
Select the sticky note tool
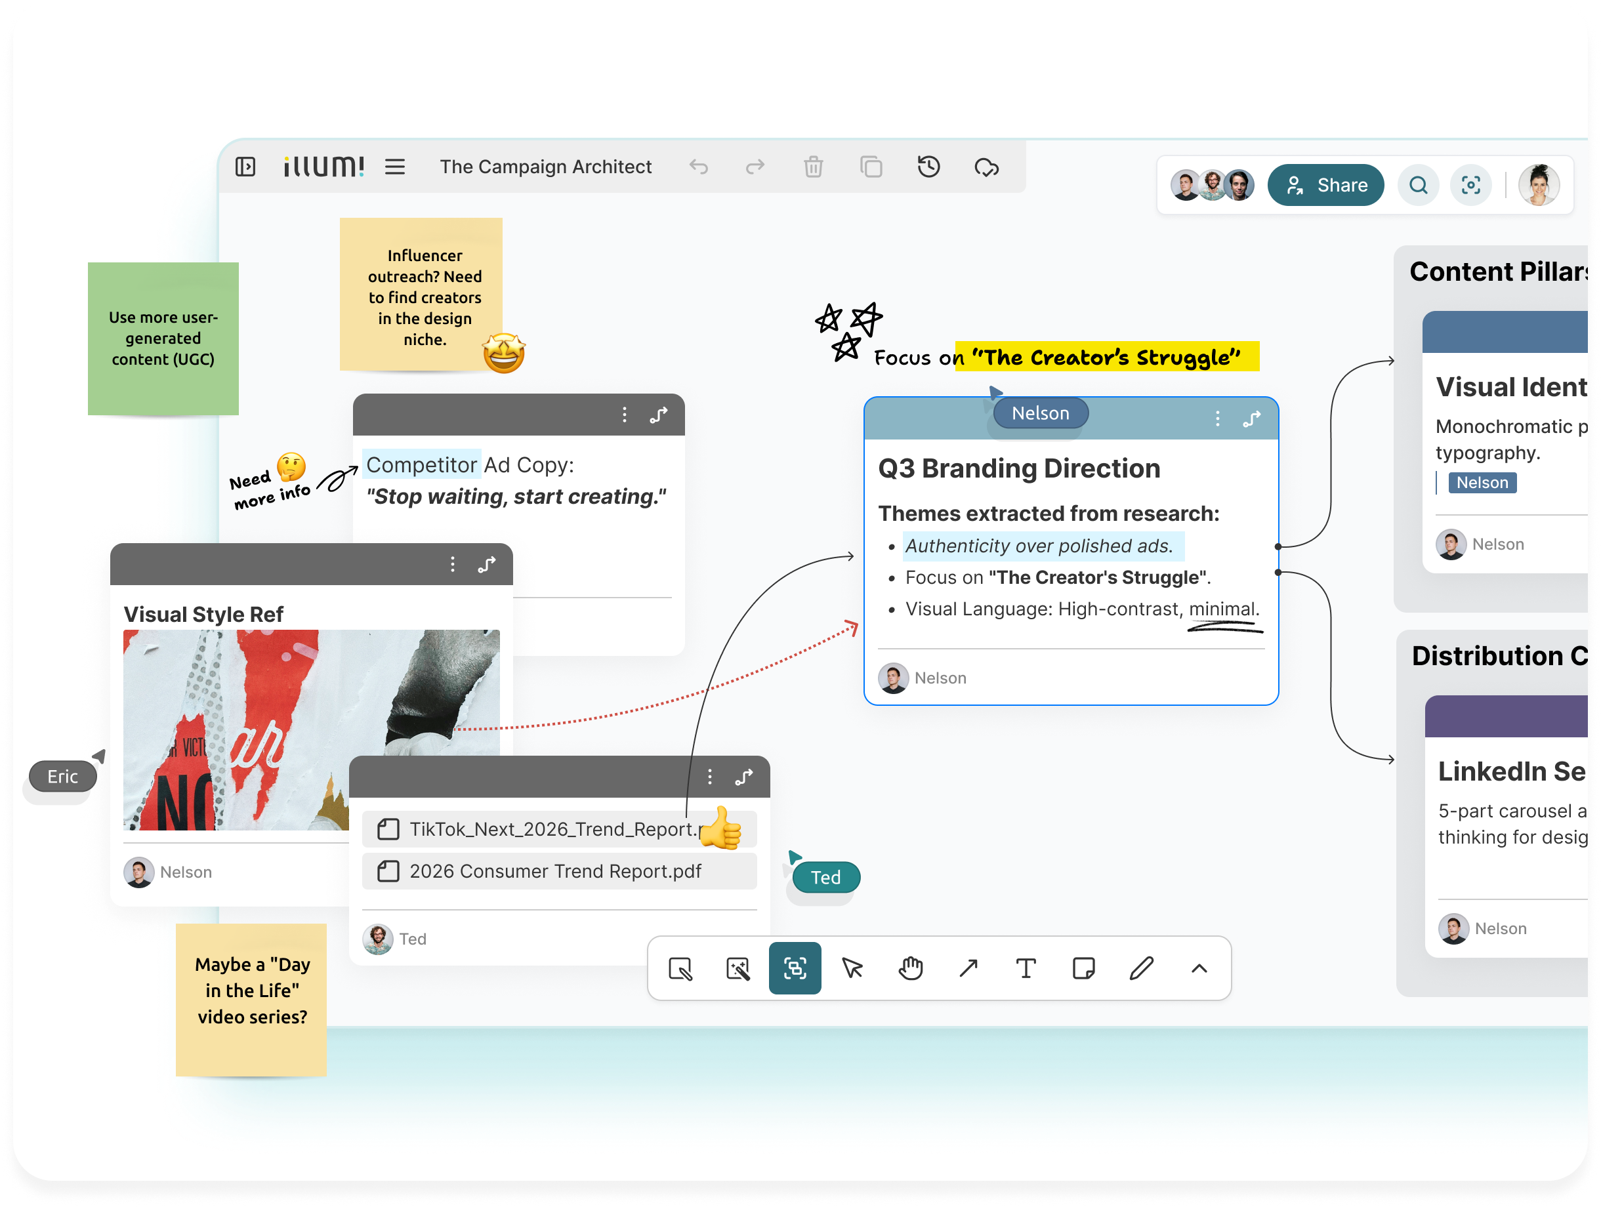(x=1083, y=968)
